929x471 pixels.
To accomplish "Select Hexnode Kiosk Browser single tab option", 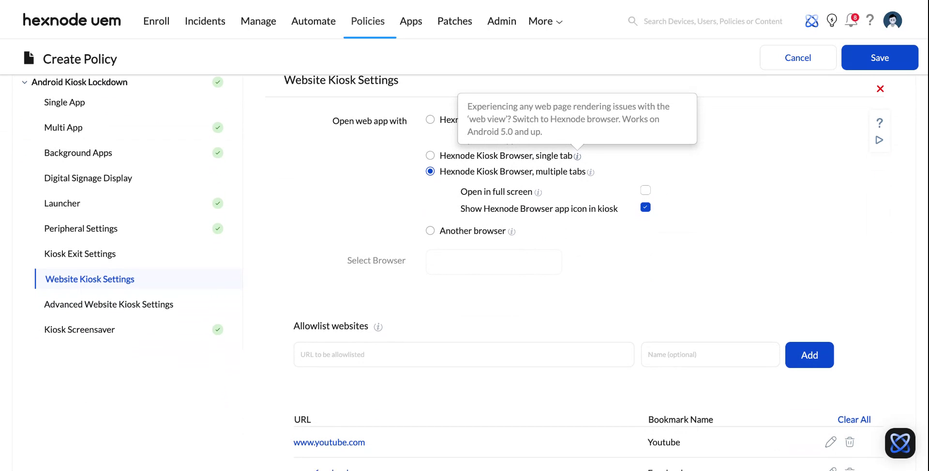I will point(430,155).
